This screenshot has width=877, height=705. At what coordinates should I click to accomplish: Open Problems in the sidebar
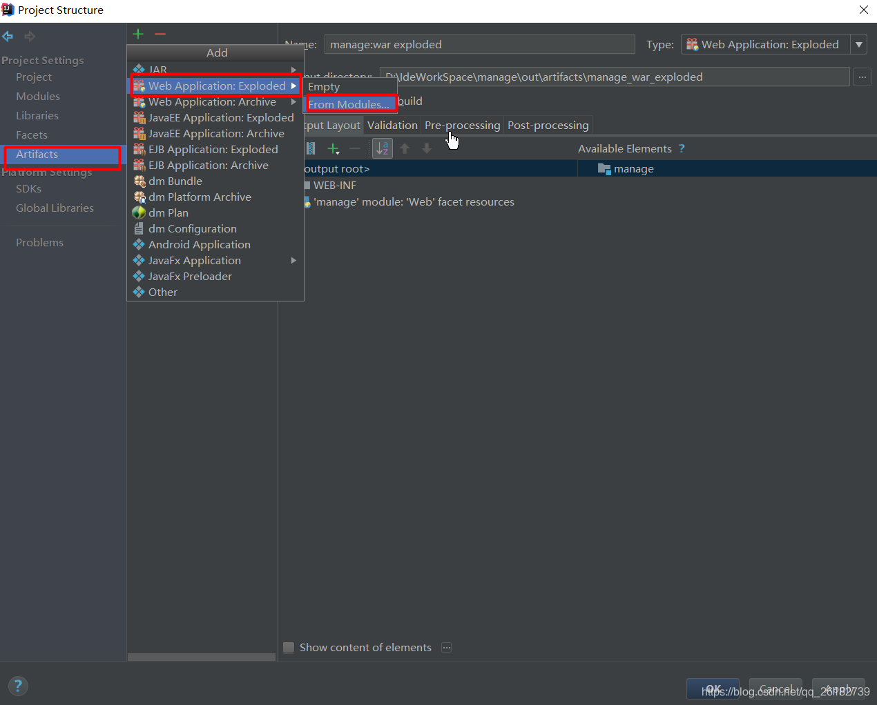(39, 242)
